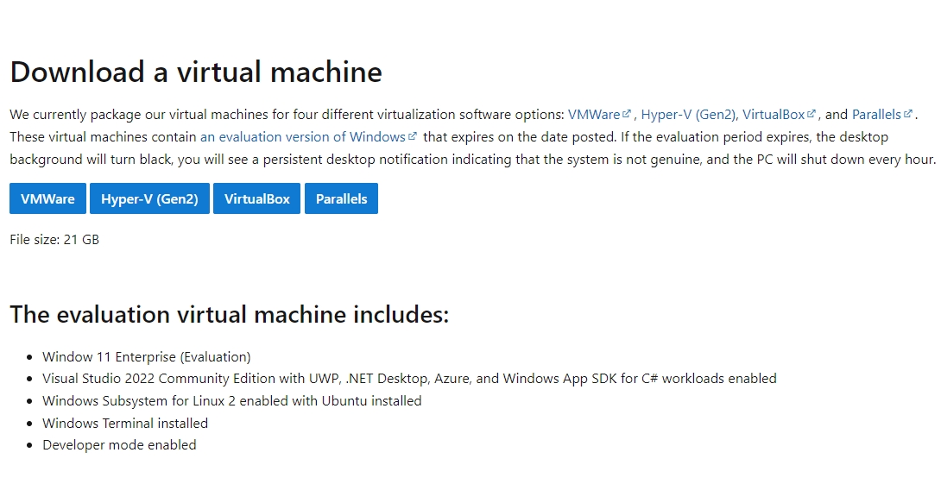Viewport: 941px width, 484px height.
Task: Select the 'Window 11 Enterprise (Evaluation)' item
Action: pos(147,357)
